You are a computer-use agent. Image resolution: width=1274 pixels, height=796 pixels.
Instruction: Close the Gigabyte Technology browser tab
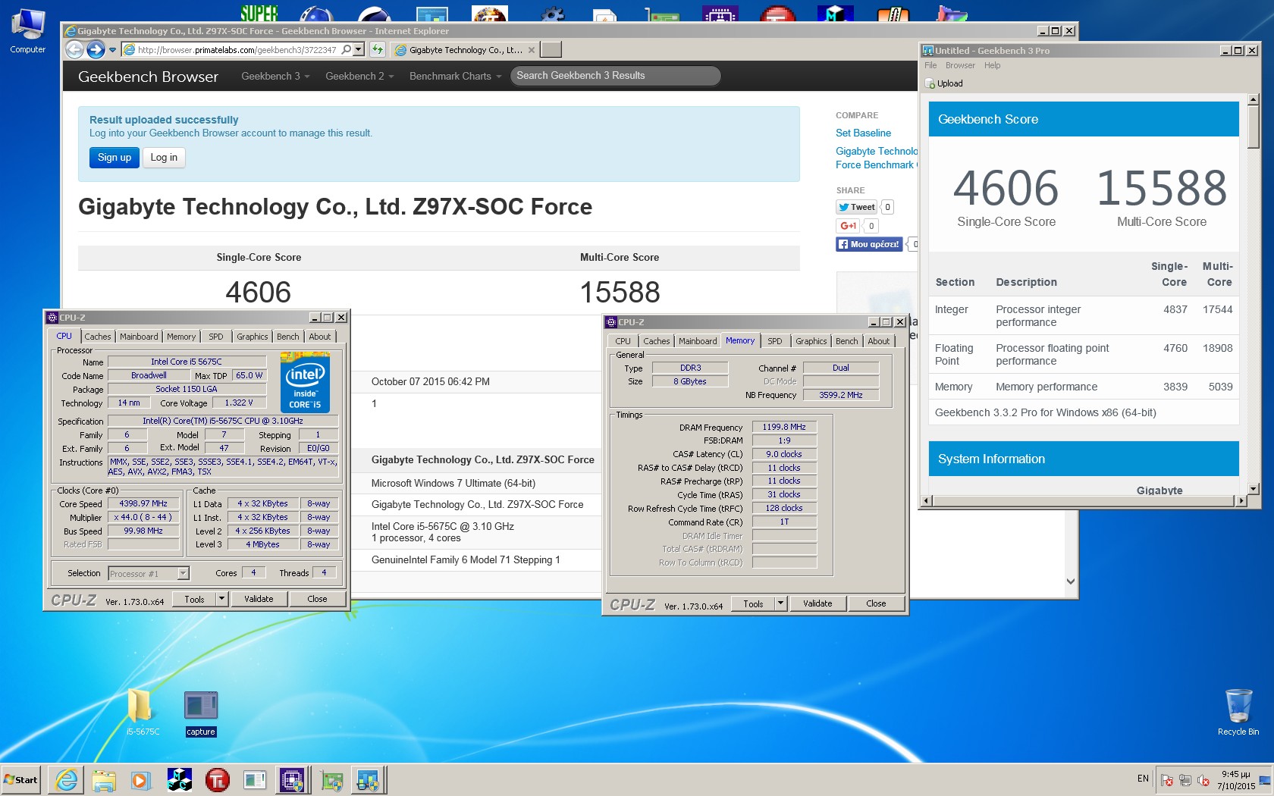pyautogui.click(x=532, y=50)
